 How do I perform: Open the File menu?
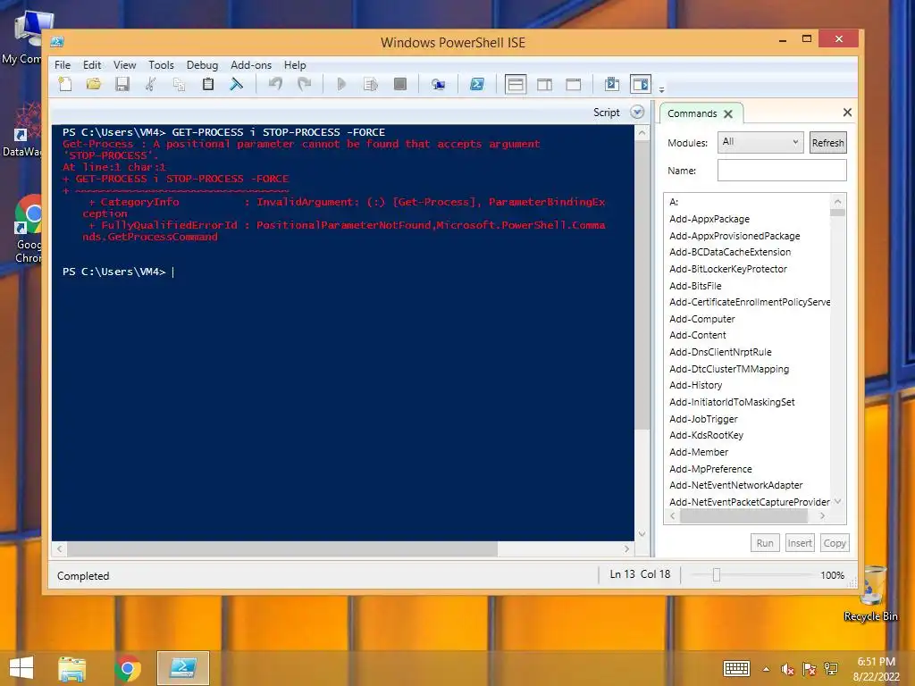pyautogui.click(x=63, y=64)
